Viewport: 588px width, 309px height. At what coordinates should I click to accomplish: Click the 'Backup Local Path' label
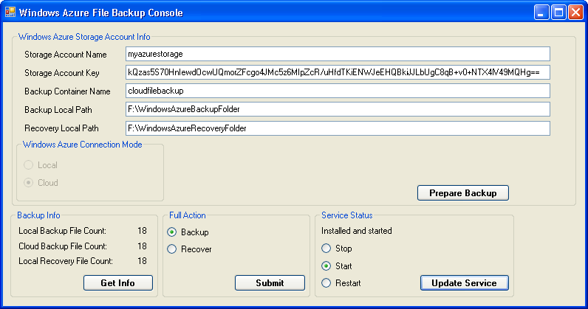[x=58, y=110]
